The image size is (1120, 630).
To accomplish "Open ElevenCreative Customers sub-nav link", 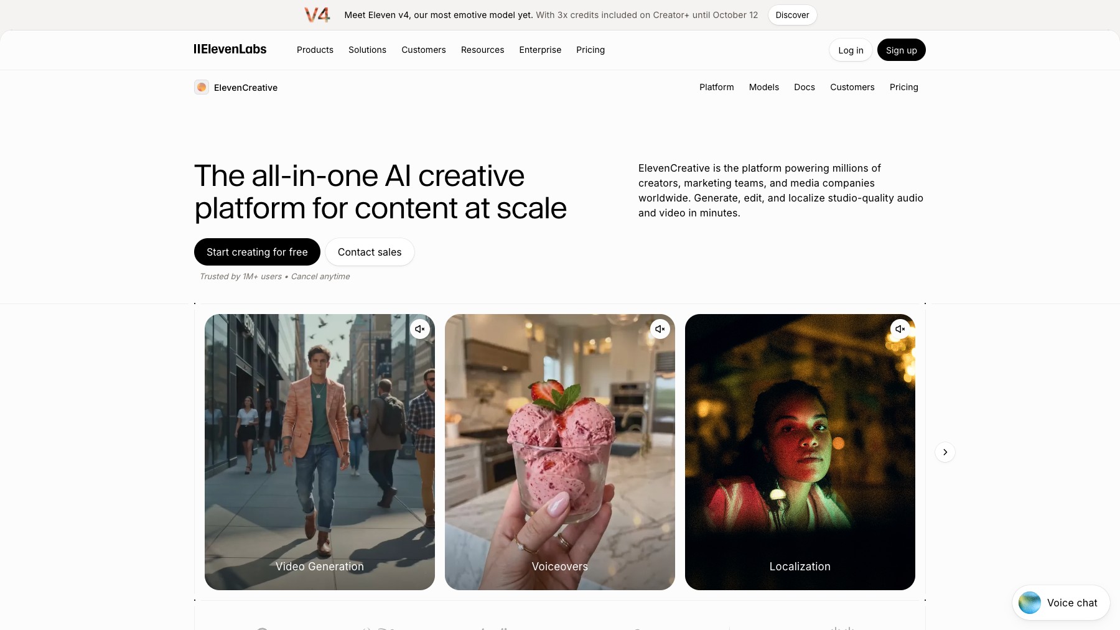I will 852,87.
